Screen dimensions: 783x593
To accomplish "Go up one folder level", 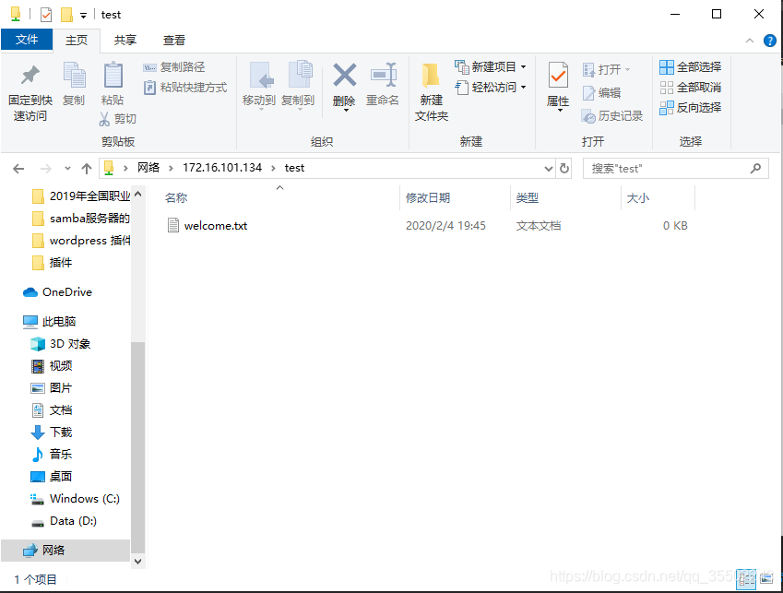I will point(87,169).
